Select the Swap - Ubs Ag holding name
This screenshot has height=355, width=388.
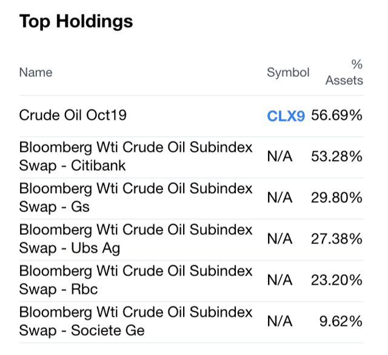click(x=136, y=239)
